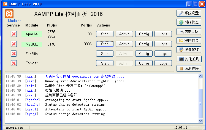The width and height of the screenshot is (206, 130).
Task: Click the 12:07:13 status bar clock
Action: [181, 128]
